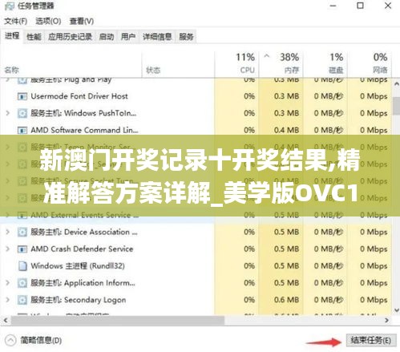Click the gear icon for Secondary Logon service

tap(22, 300)
